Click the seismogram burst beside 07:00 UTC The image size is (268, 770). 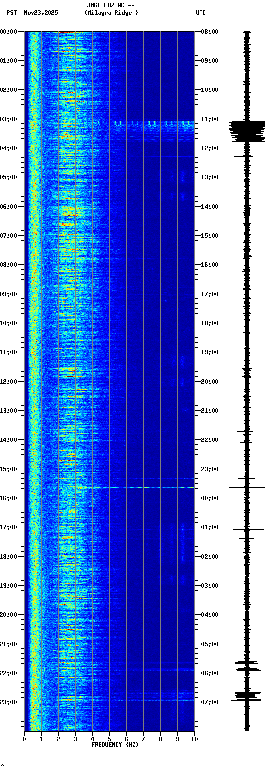(247, 696)
